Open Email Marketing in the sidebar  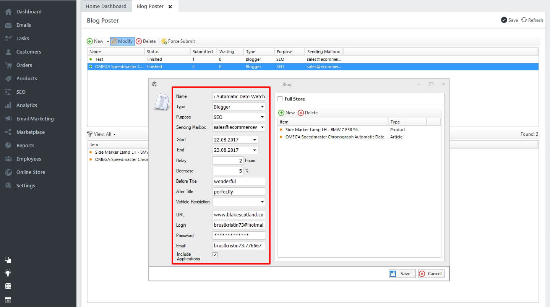35,119
